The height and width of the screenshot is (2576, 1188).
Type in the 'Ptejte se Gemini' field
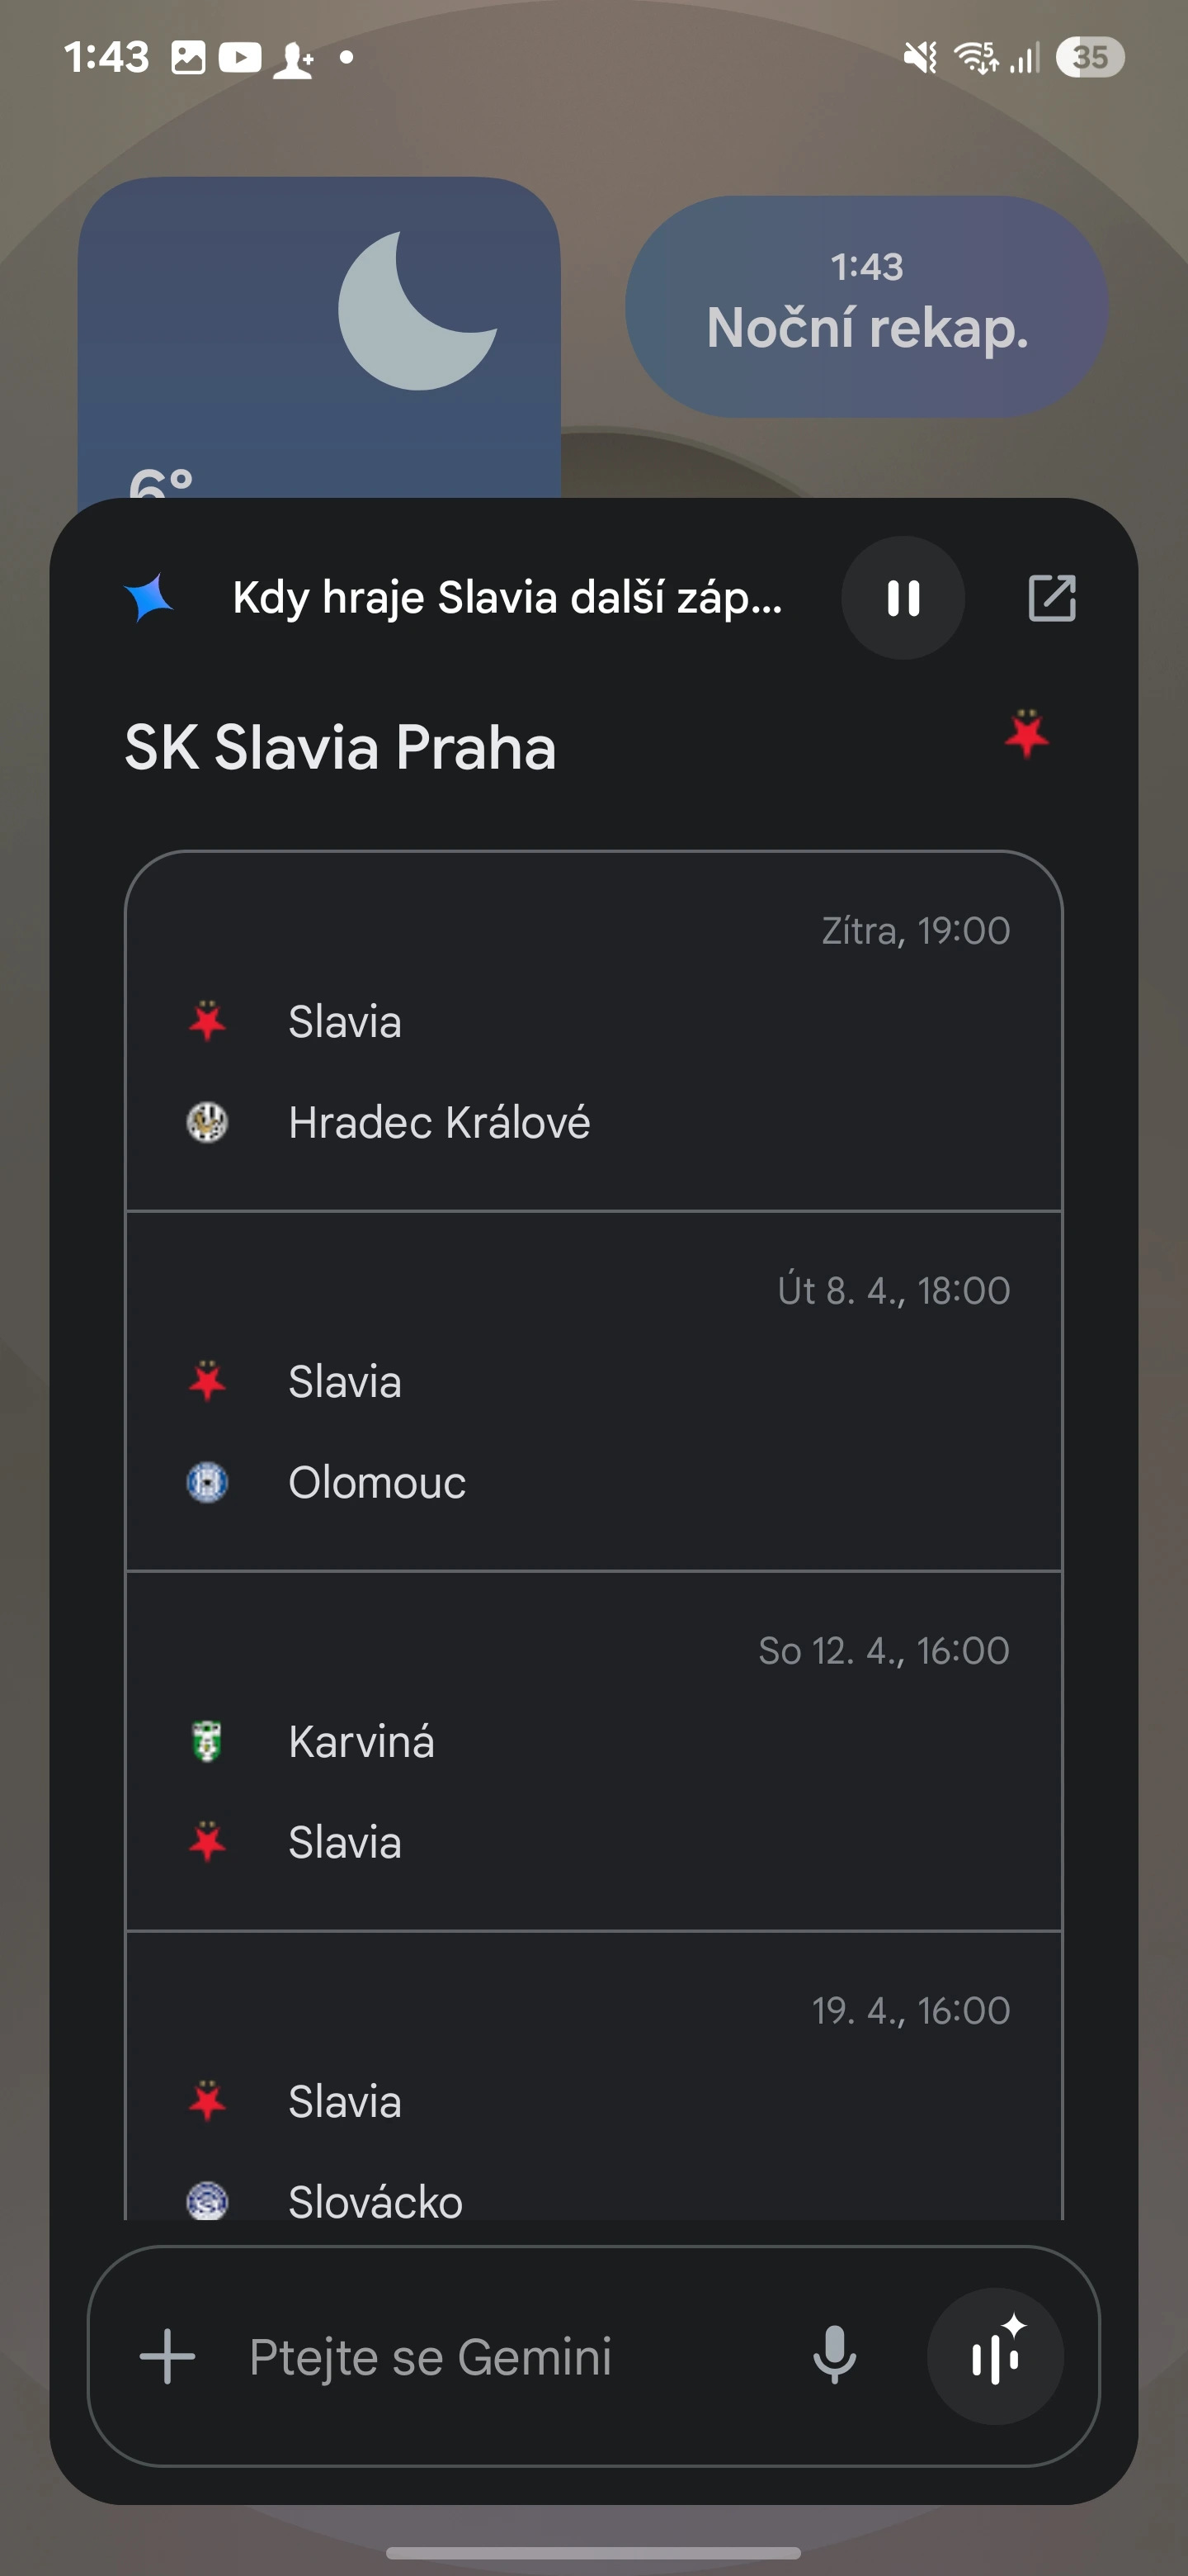[500, 2355]
